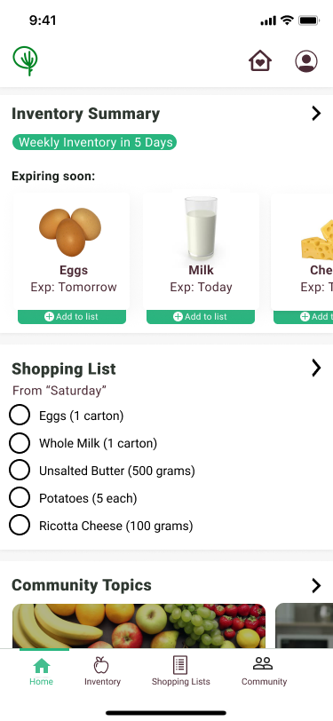Screen dimensions: 333x721
Task: Expand Inventory Summary with its chevron
Action: tap(316, 113)
